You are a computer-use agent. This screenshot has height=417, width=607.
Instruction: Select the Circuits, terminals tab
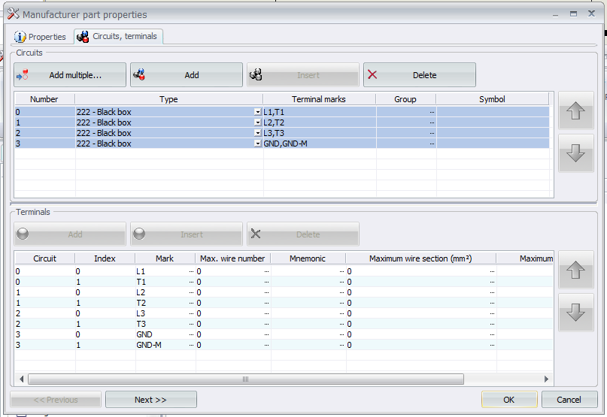(x=118, y=37)
